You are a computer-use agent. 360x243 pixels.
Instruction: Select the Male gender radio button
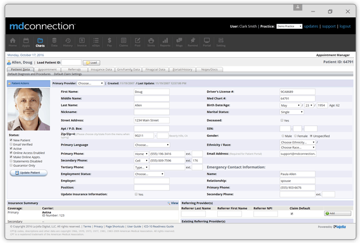tap(283, 136)
